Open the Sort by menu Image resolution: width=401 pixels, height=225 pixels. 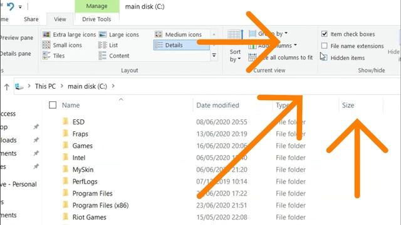(235, 56)
